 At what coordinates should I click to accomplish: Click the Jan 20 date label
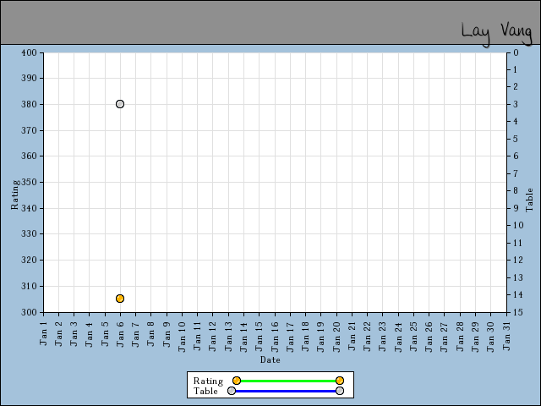(336, 337)
